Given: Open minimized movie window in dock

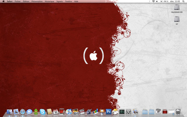Looking at the screenshot, I should [158, 111].
